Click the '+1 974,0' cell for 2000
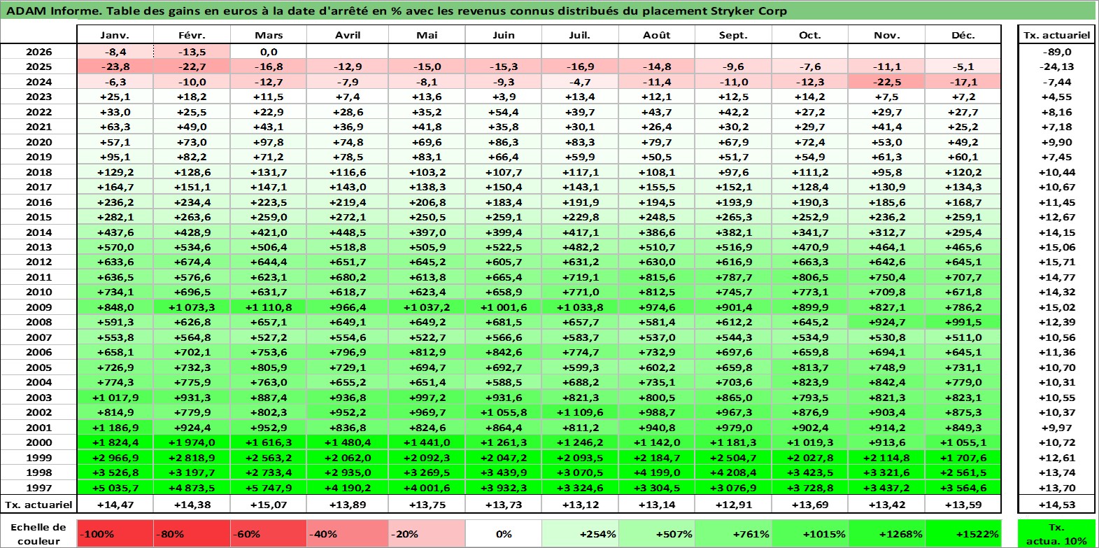This screenshot has height=548, width=1099. click(192, 442)
